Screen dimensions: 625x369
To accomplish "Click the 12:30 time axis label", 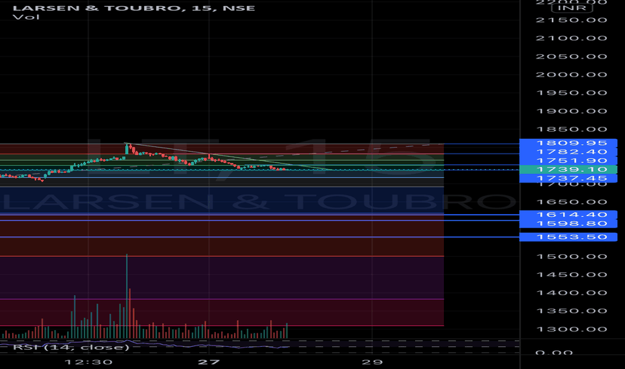I will [x=88, y=362].
